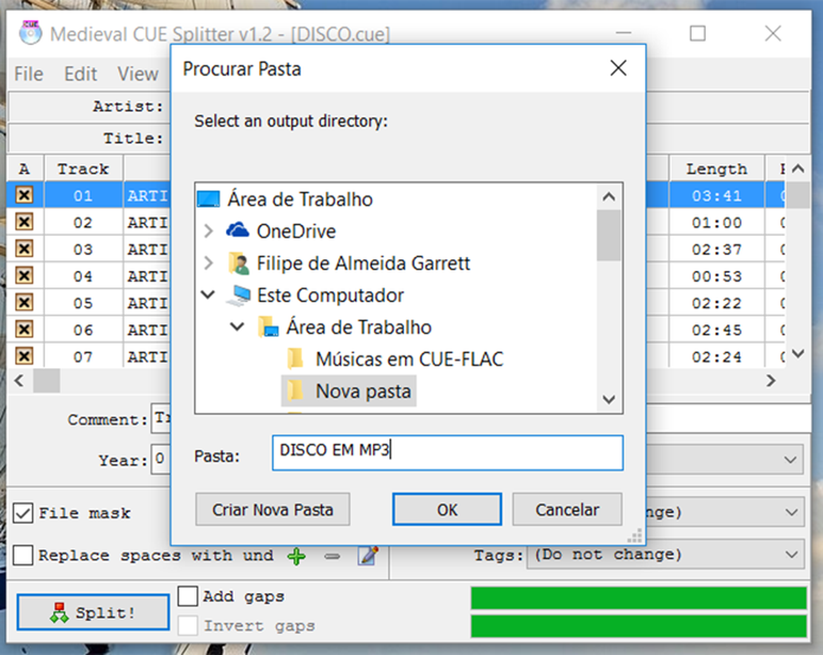Viewport: 823px width, 655px height.
Task: Click folder tree scroll down arrow
Action: (x=609, y=399)
